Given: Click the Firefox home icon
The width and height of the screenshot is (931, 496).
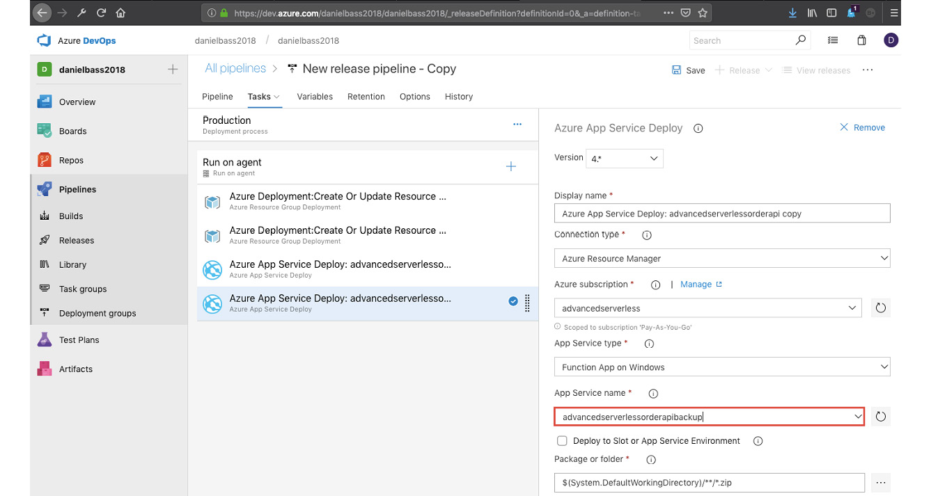Looking at the screenshot, I should 121,13.
